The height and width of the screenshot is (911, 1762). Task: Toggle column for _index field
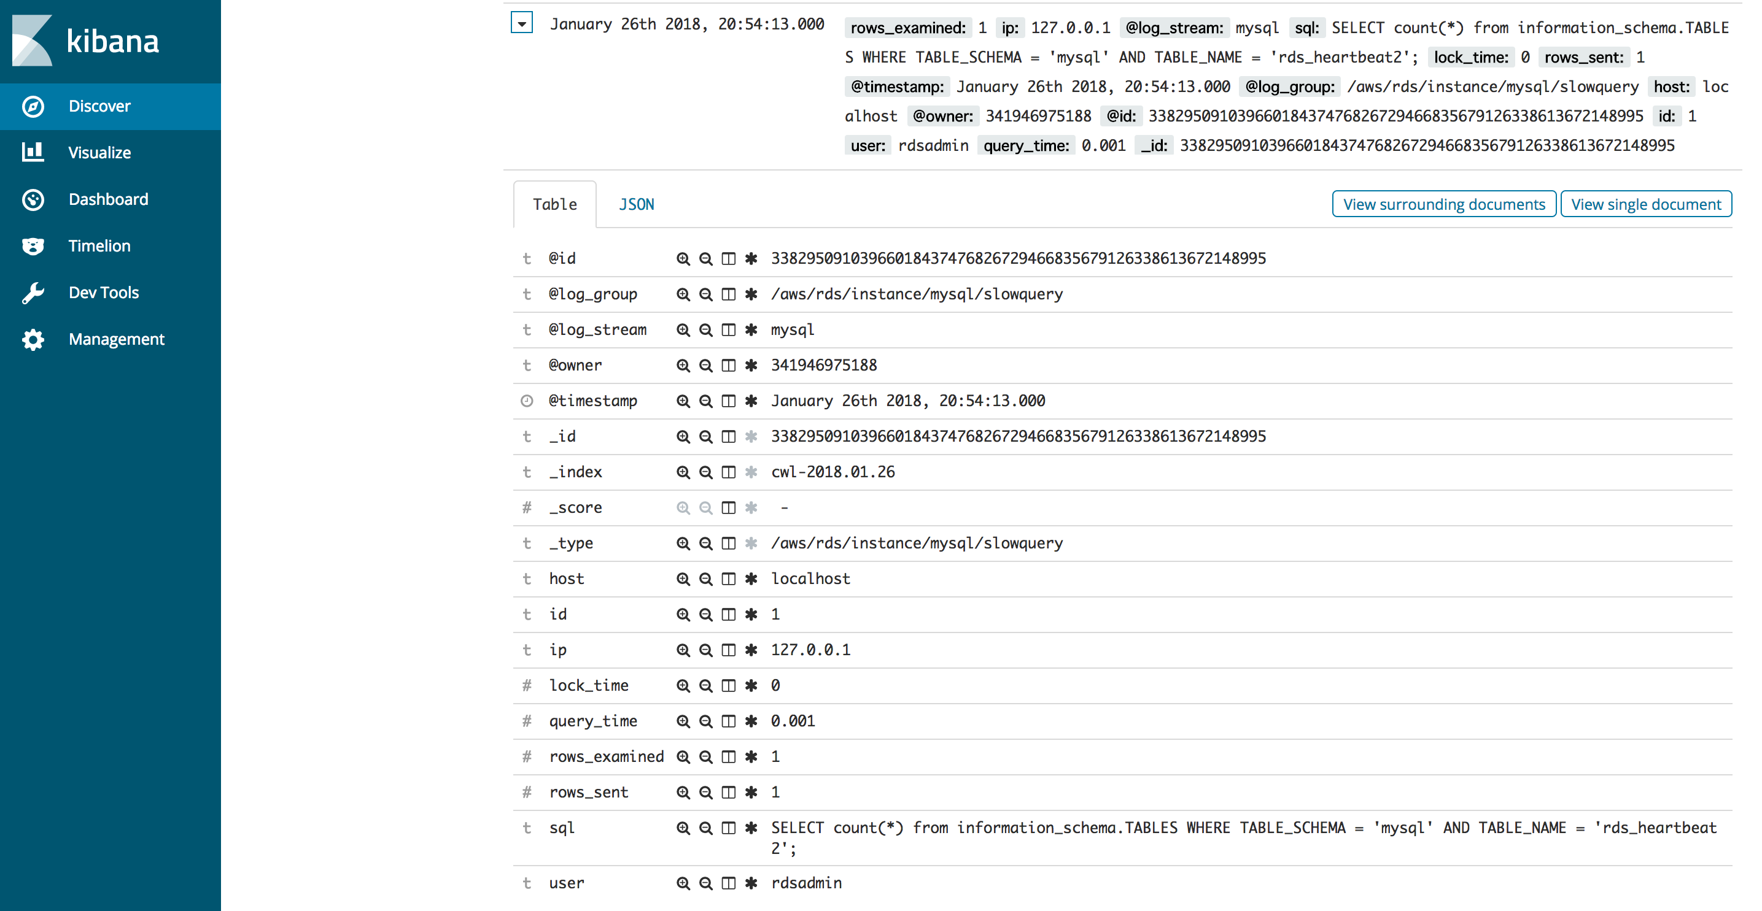pyautogui.click(x=729, y=472)
